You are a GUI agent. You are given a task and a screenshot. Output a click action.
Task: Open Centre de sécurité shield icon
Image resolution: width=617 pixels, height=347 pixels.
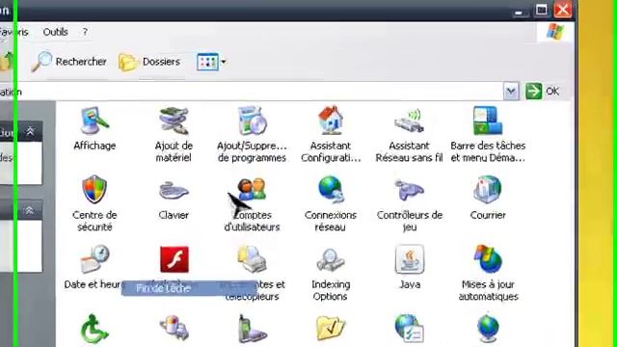click(x=94, y=189)
